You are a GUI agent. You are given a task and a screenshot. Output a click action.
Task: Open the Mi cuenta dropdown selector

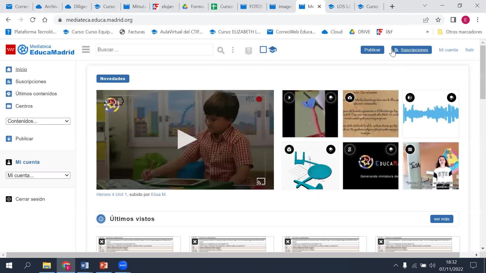point(38,175)
